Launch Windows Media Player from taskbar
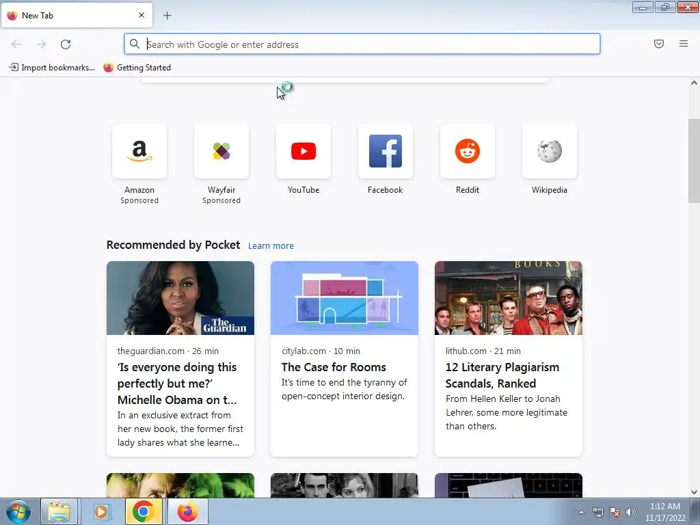This screenshot has width=700, height=525. point(101,511)
